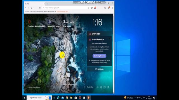This screenshot has height=100, width=179.
Task: Click the Bandwidth saved stat
Action: pos(54,23)
